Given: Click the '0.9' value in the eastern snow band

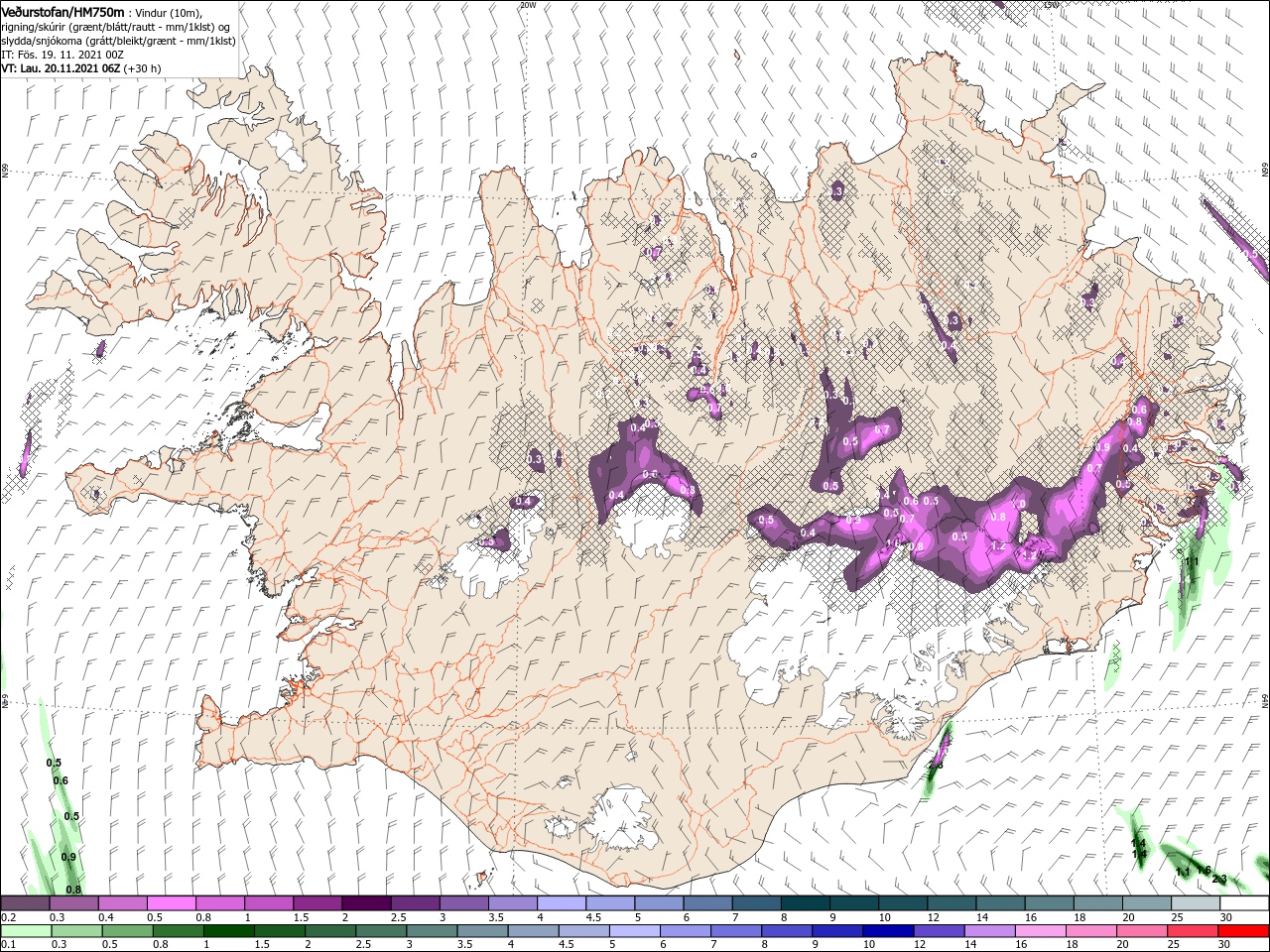Looking at the screenshot, I should 1102,448.
